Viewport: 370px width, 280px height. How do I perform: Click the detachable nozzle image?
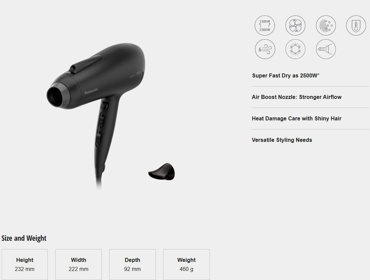point(162,172)
